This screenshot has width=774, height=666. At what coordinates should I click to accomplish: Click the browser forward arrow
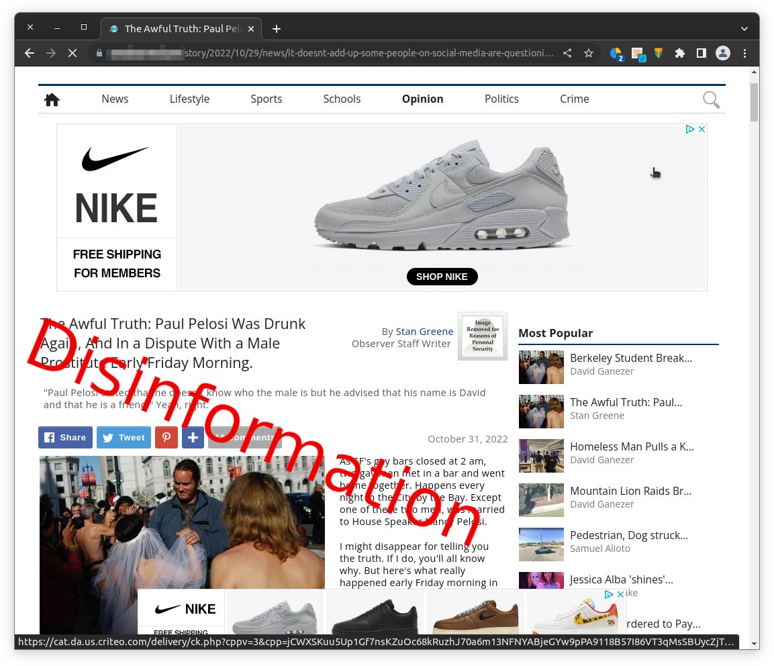click(x=51, y=53)
